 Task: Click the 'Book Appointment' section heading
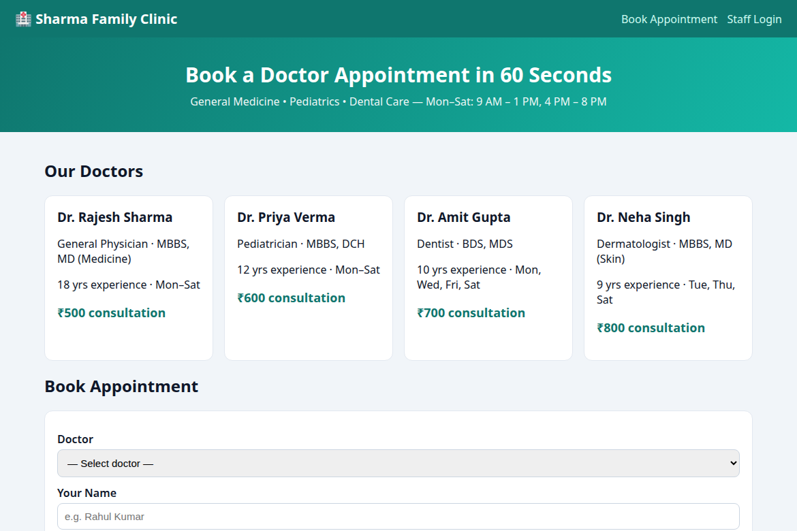pyautogui.click(x=121, y=387)
